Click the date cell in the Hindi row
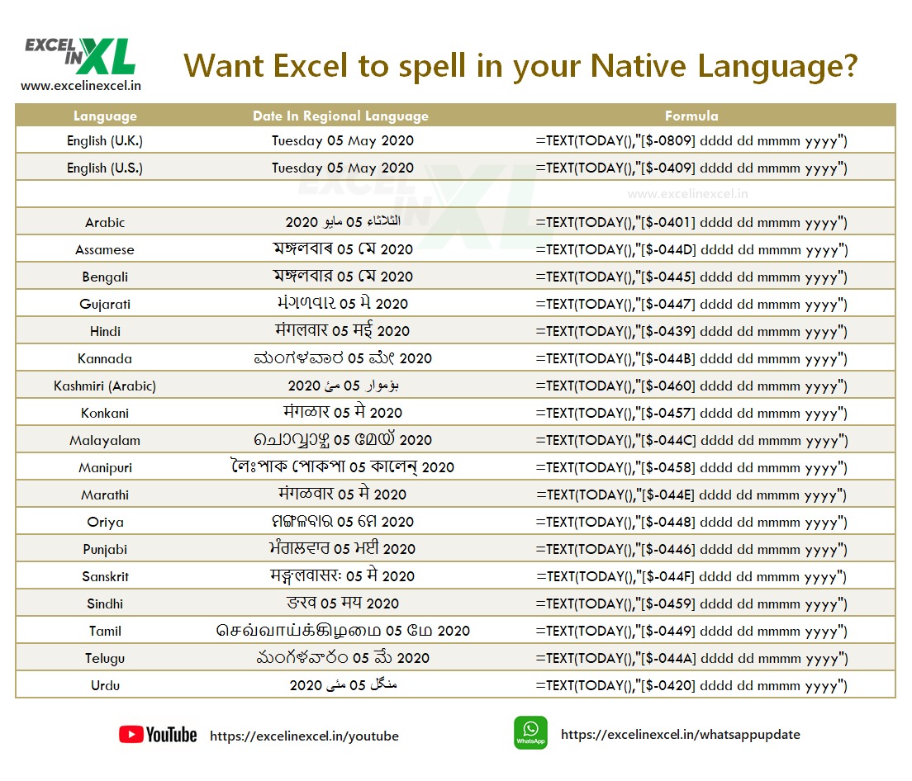The width and height of the screenshot is (912, 781). point(343,331)
